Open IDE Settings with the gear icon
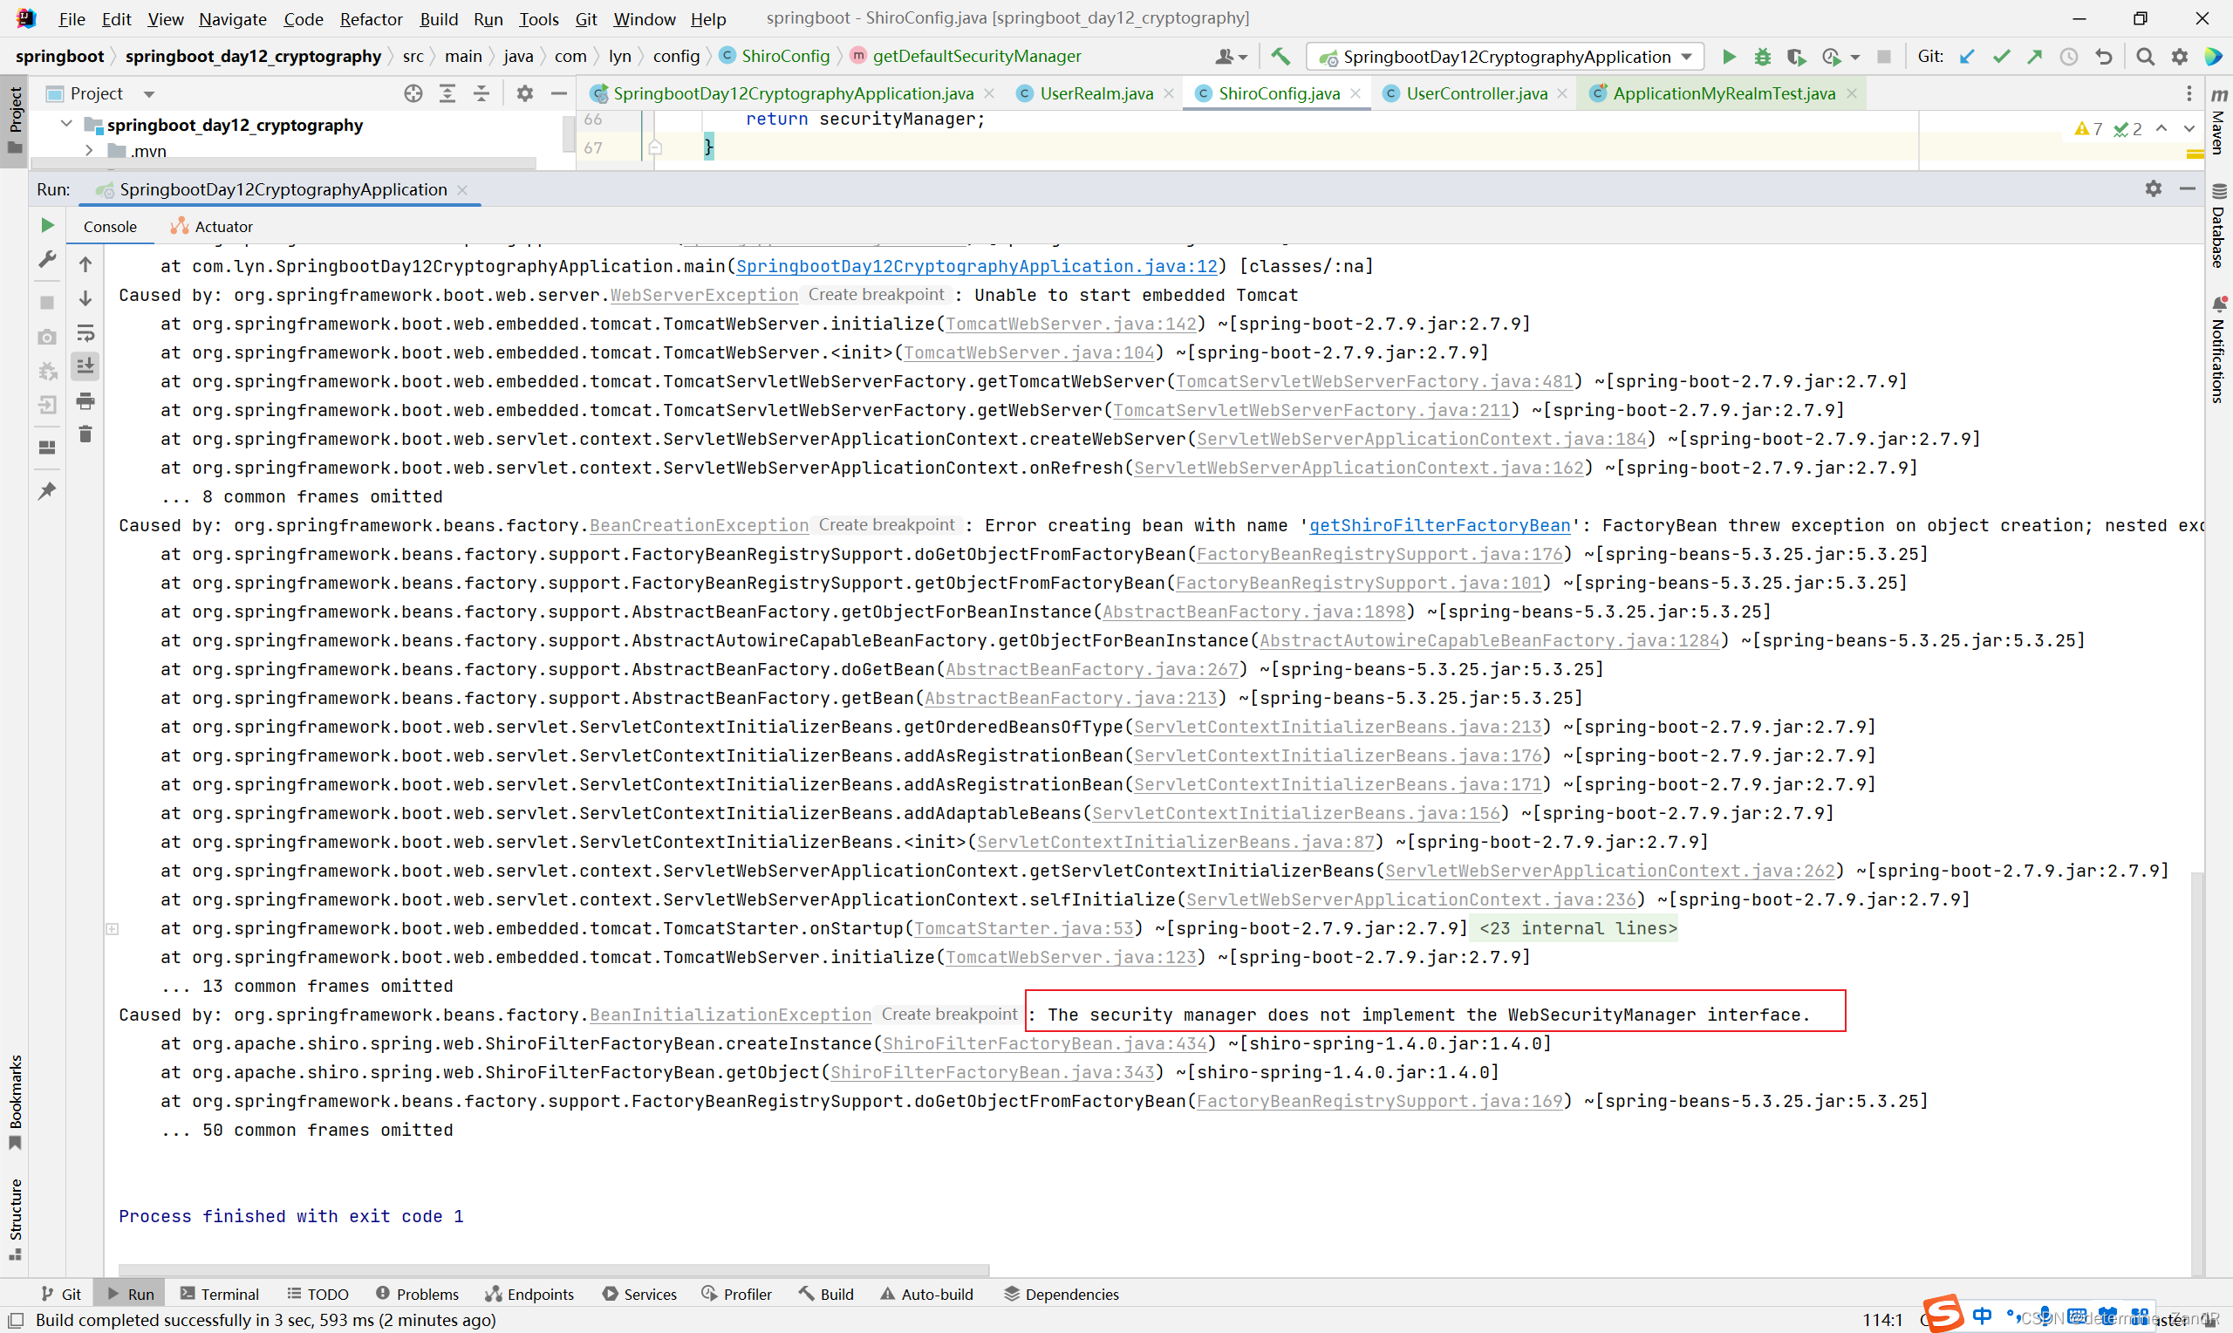The image size is (2233, 1333). (2179, 56)
